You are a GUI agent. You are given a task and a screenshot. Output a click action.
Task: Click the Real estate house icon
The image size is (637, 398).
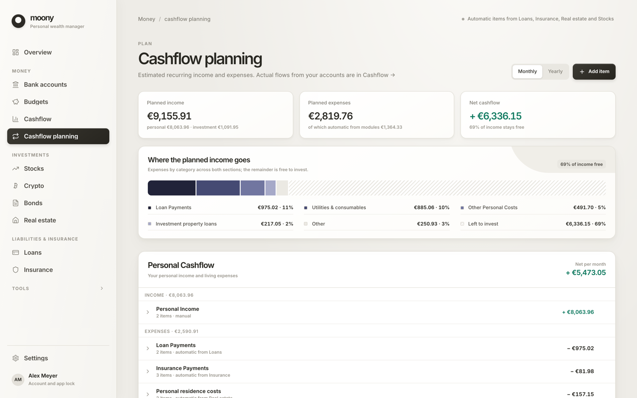tap(15, 220)
